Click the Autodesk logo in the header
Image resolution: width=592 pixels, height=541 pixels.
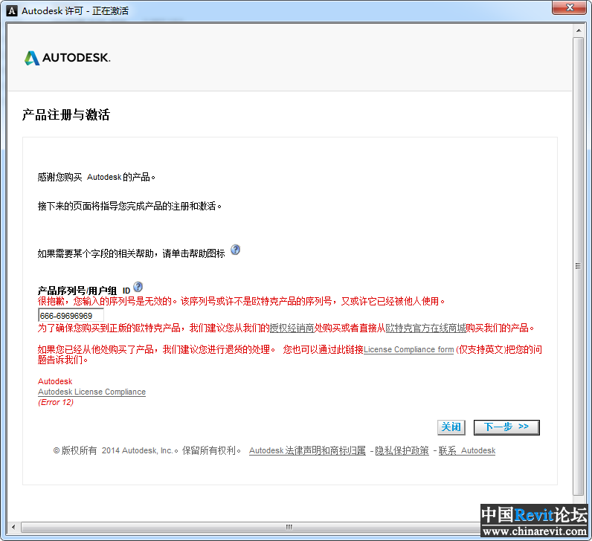[67, 58]
